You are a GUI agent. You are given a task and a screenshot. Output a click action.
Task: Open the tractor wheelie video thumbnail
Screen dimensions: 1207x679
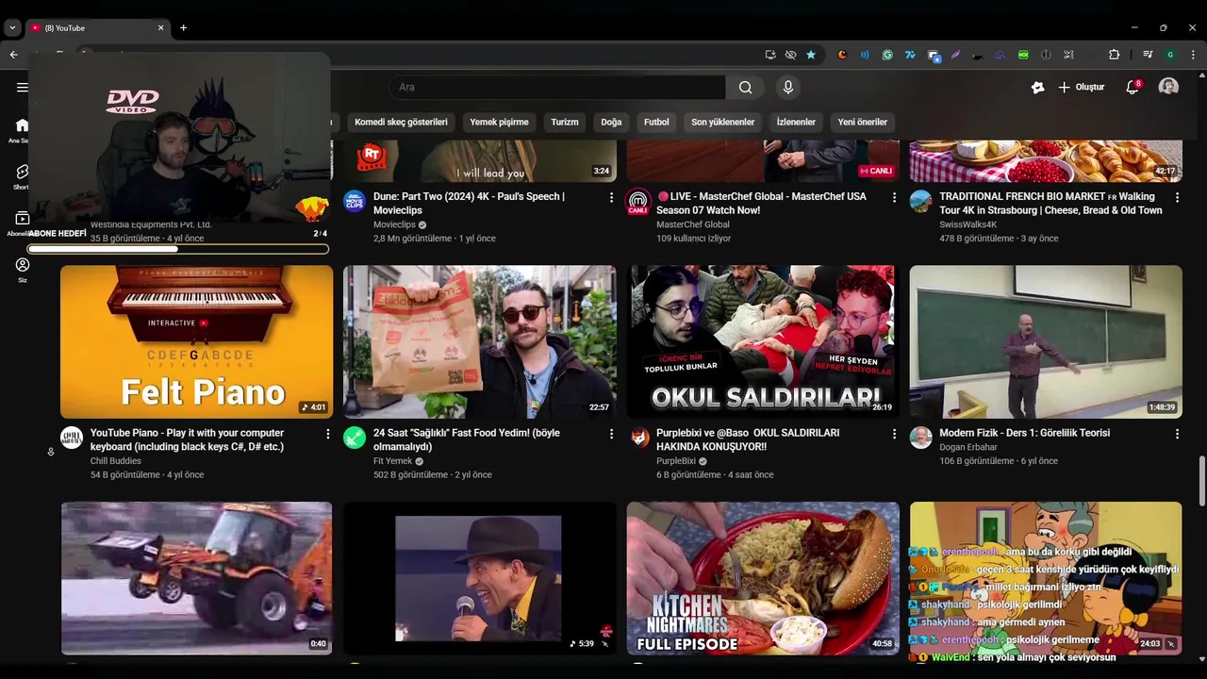(196, 578)
